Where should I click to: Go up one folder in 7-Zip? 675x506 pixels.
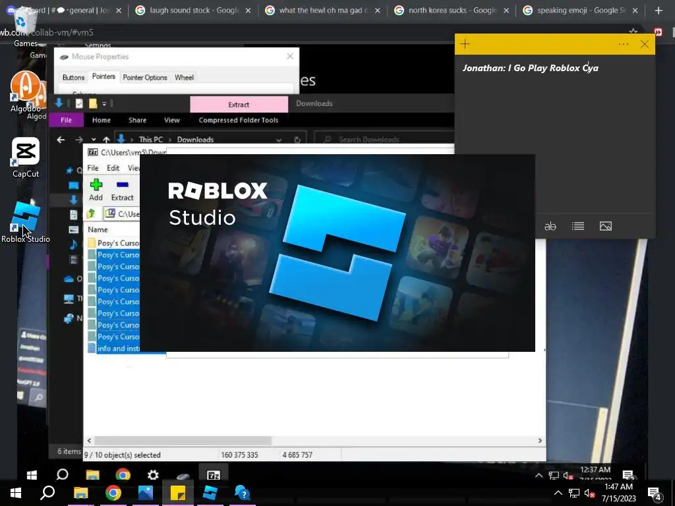[91, 213]
